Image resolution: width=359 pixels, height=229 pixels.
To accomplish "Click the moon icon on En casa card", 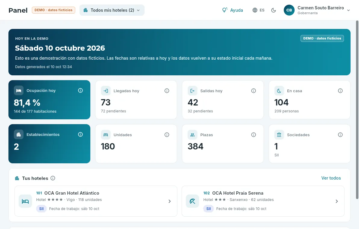I will coord(279,91).
